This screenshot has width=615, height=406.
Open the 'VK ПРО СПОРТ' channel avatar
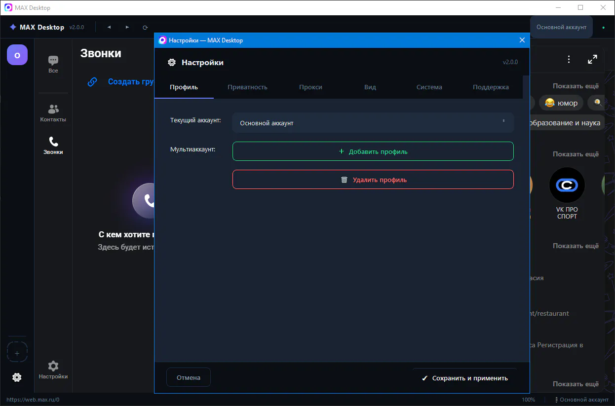pyautogui.click(x=567, y=185)
